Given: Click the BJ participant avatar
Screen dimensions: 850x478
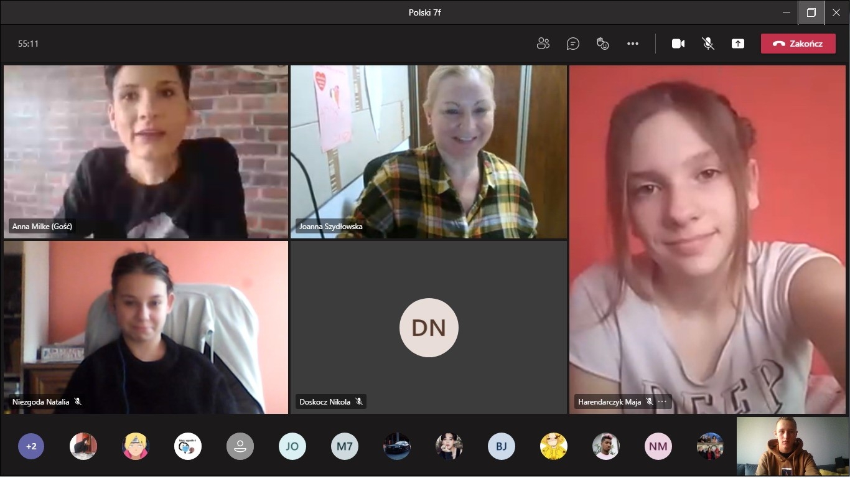Looking at the screenshot, I should (x=502, y=446).
